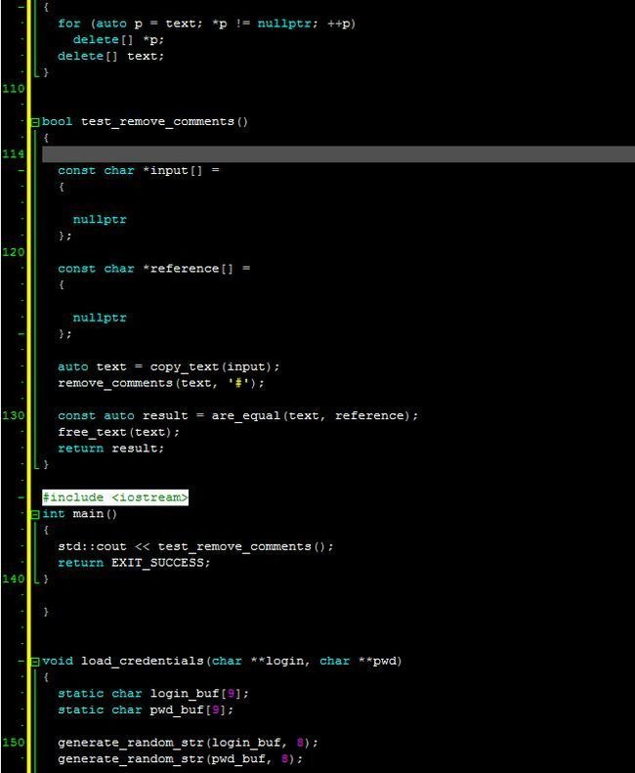Viewport: 635px width, 773px height.
Task: Click the 'delete[] text;' statement
Action: (111, 56)
